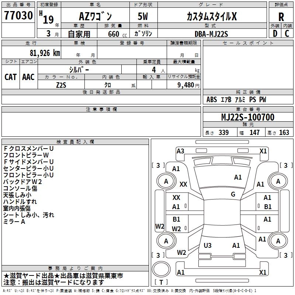Screen dimensions: 295x295
Task: Select the exterior grade D cell
Action: tap(275, 33)
